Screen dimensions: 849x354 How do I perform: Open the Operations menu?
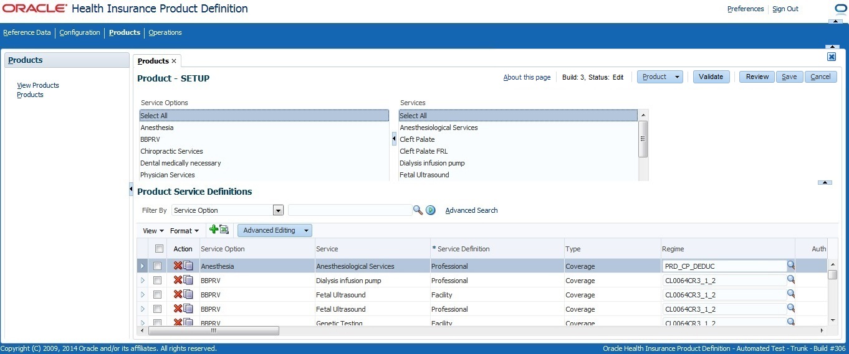pos(165,32)
